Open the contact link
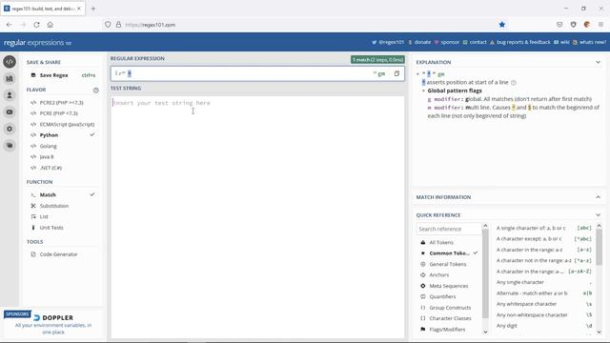The image size is (610, 343). click(x=475, y=42)
